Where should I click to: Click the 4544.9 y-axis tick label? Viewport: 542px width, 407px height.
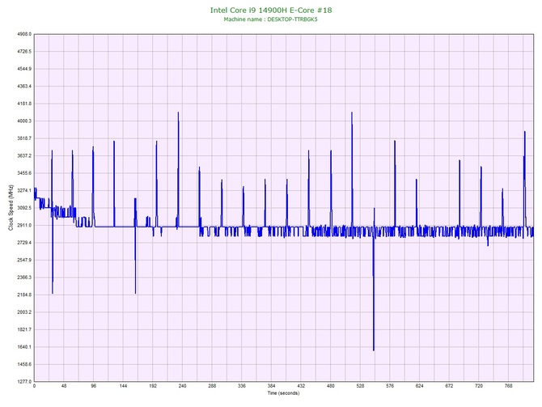pos(24,69)
